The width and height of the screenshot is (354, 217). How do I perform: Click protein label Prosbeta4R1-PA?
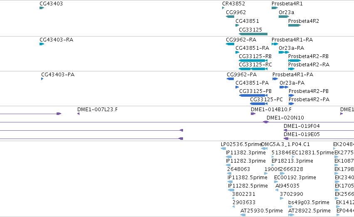click(x=292, y=75)
